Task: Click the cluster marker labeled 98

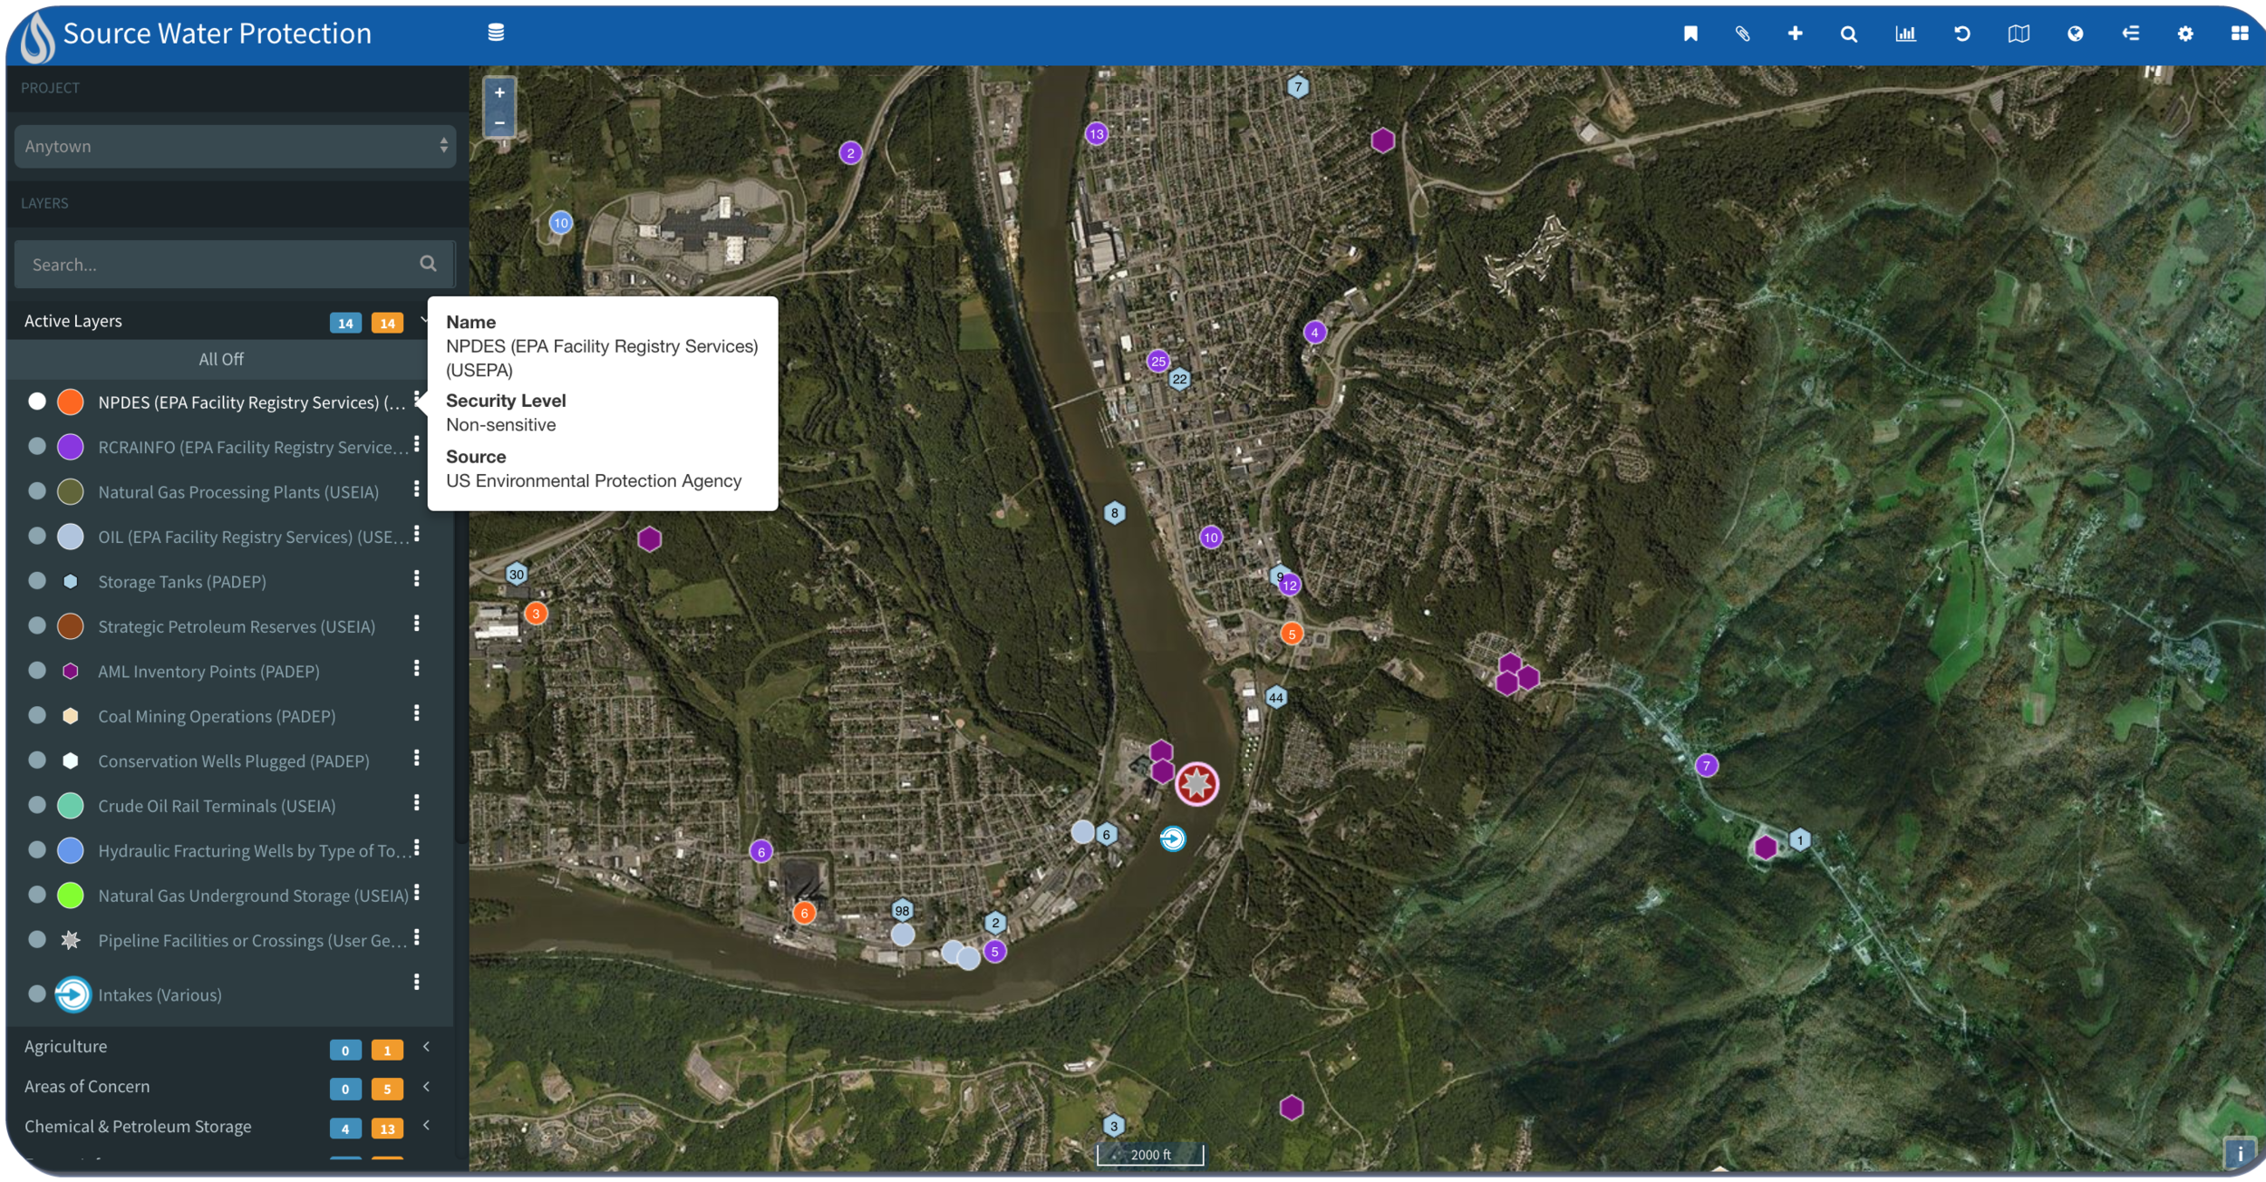Action: (x=902, y=911)
